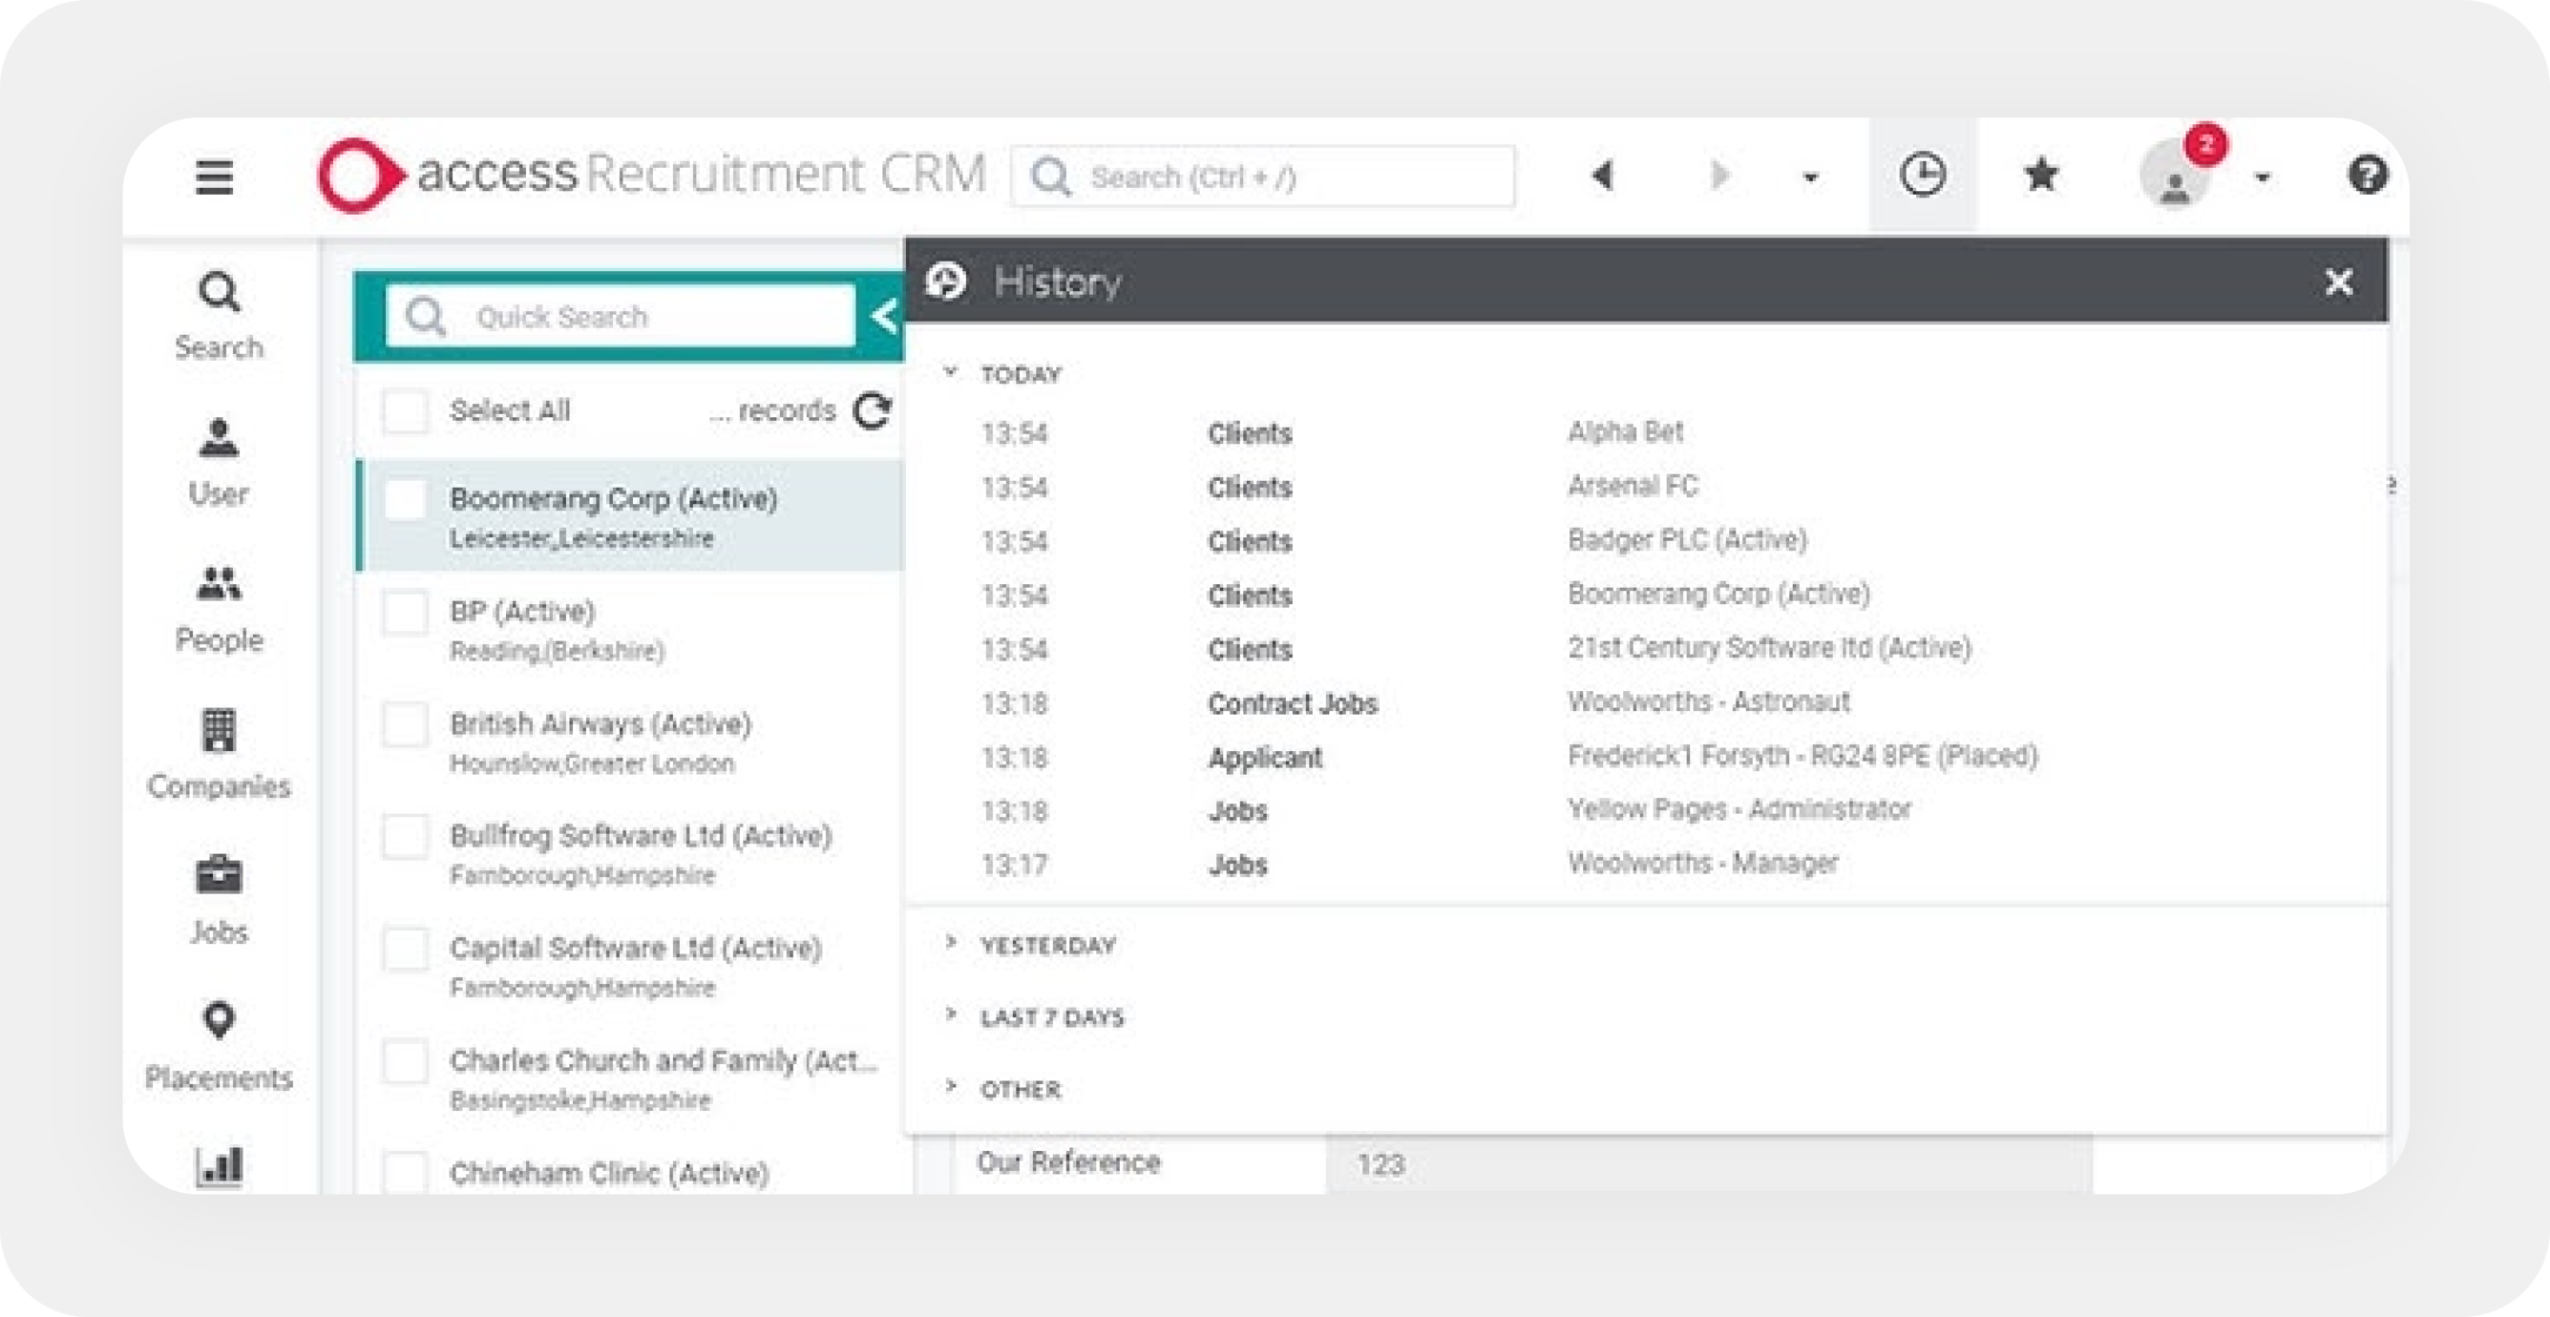The height and width of the screenshot is (1317, 2550).
Task: Open Woolworths - Astronaut history entry
Action: click(x=1708, y=701)
